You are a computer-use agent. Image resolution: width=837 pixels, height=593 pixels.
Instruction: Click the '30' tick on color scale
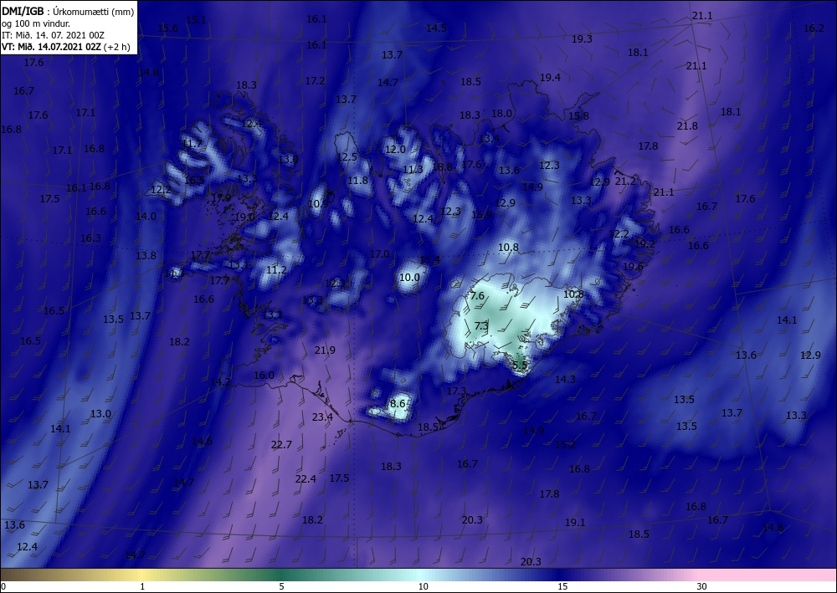[x=702, y=586]
